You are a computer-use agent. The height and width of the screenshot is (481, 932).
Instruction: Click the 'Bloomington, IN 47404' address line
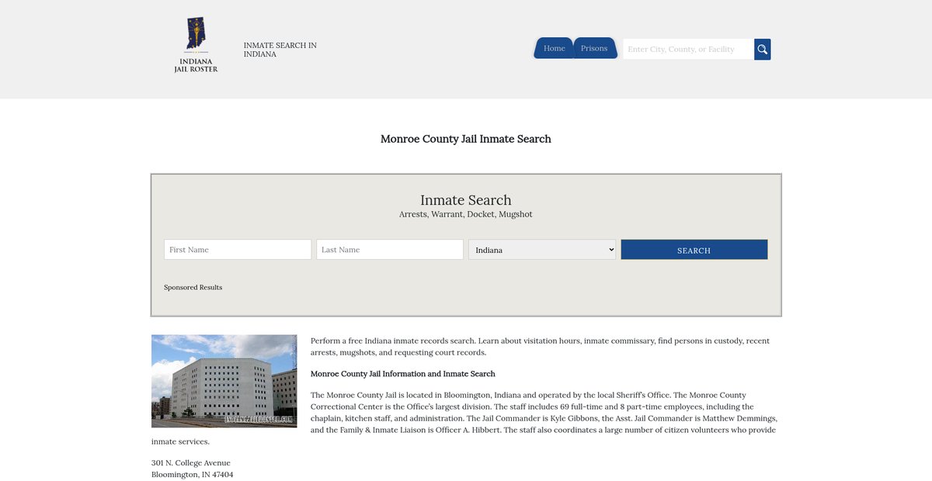(192, 475)
